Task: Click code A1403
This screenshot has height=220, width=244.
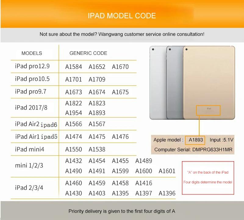Action: pyautogui.click(x=97, y=193)
